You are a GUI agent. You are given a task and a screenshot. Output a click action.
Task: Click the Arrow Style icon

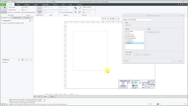[x=84, y=7]
